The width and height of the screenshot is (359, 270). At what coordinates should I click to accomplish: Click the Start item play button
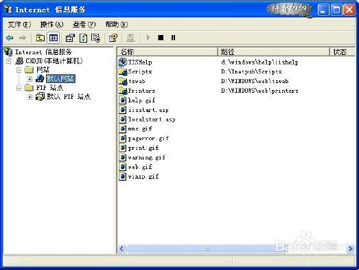click(148, 37)
